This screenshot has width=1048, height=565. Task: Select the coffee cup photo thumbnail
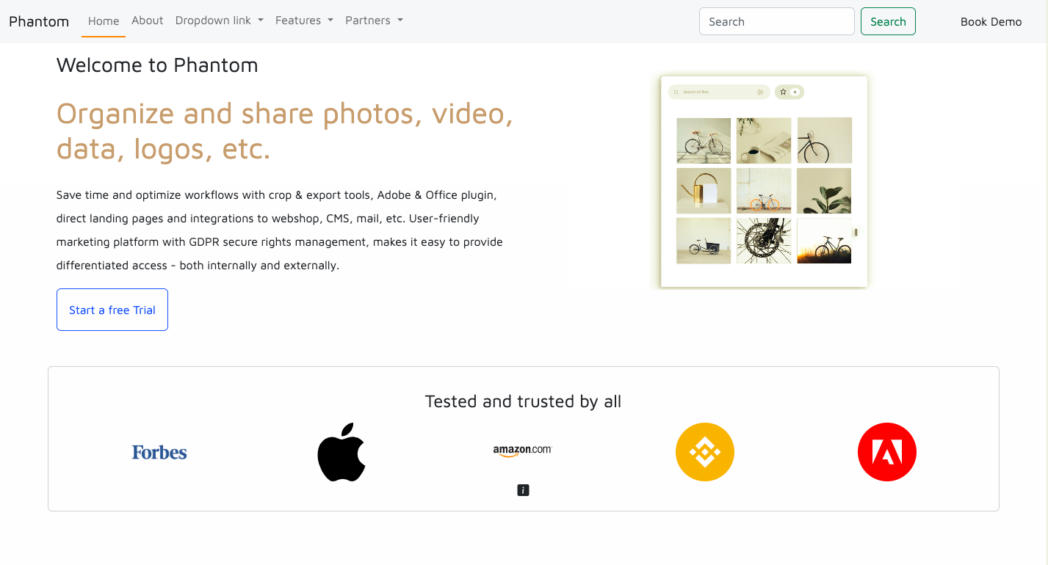point(764,140)
